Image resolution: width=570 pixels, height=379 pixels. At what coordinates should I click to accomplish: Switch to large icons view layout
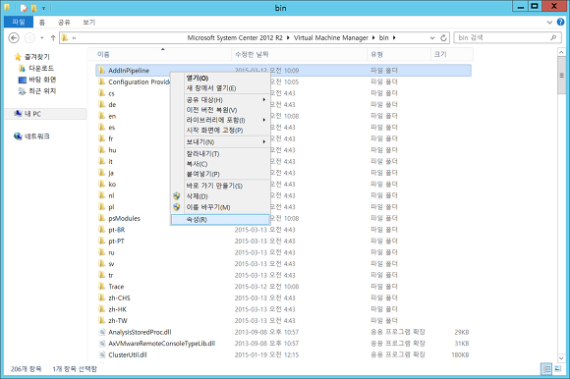[x=558, y=369]
